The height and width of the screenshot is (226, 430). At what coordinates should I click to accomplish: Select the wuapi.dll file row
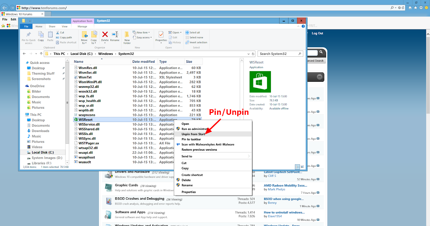138,152
